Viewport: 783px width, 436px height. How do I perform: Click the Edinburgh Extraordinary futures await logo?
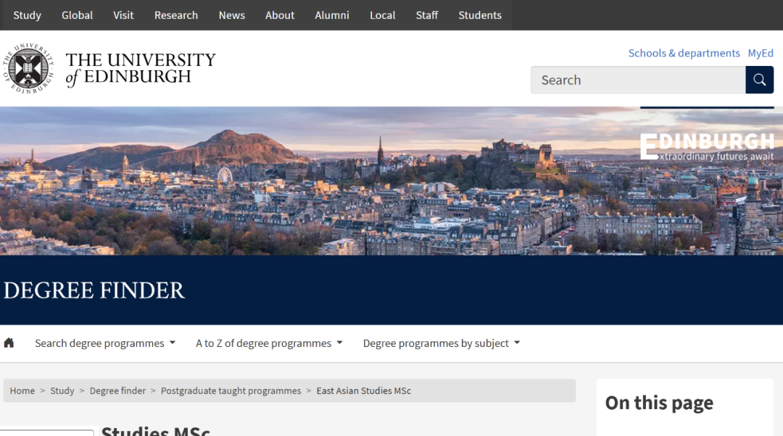tap(707, 146)
